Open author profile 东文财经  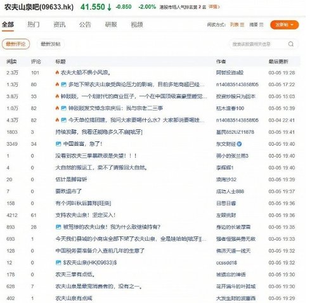(226, 144)
